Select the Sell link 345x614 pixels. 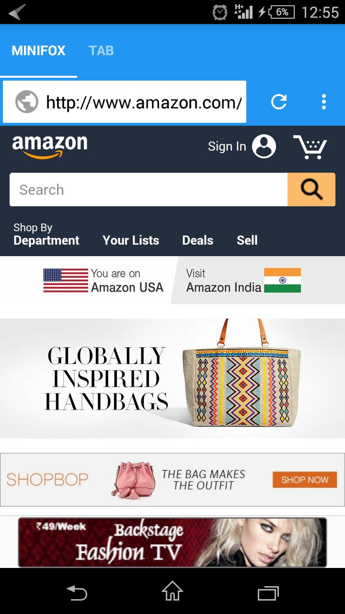click(x=247, y=240)
